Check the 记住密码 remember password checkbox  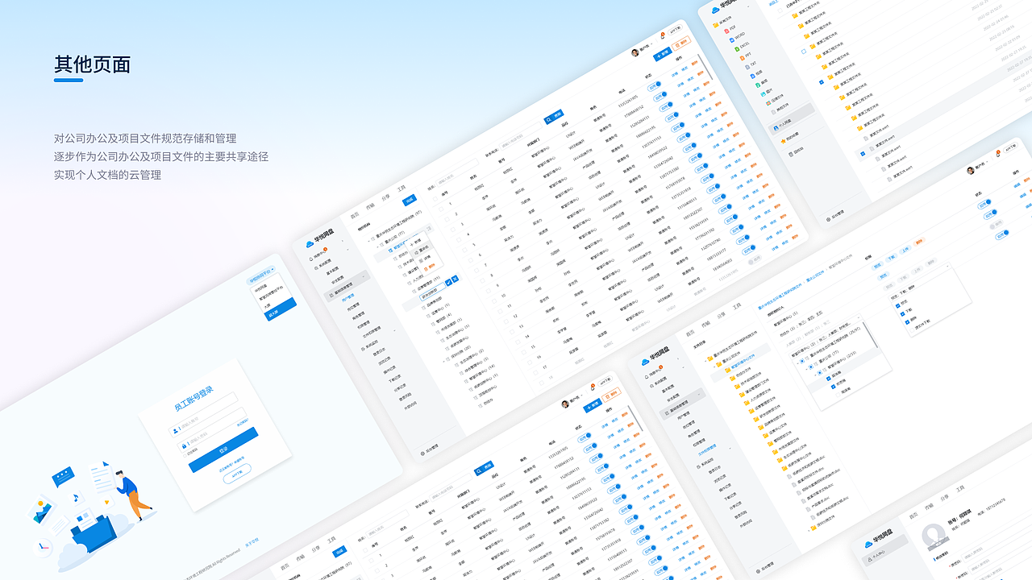point(185,455)
